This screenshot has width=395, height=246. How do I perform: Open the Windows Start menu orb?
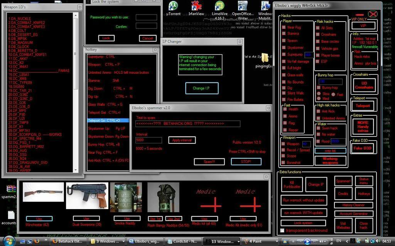(x=8, y=241)
